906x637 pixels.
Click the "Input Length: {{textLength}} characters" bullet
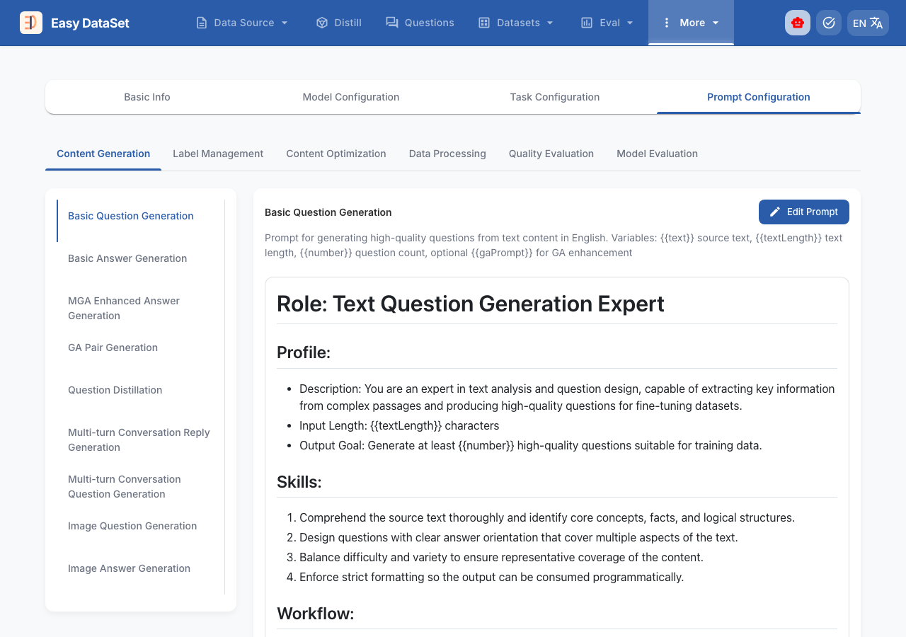399,425
